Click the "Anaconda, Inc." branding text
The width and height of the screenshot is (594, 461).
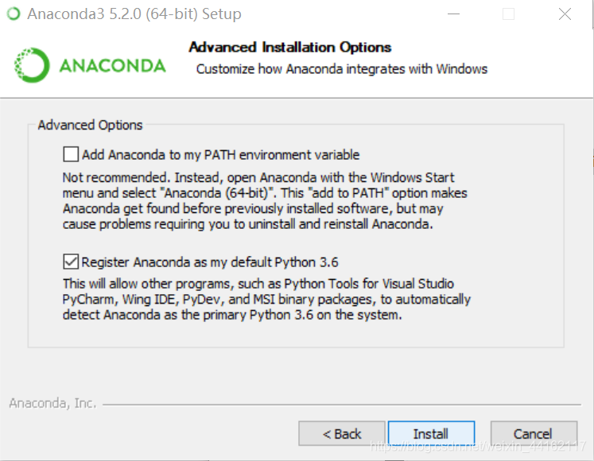pos(52,403)
